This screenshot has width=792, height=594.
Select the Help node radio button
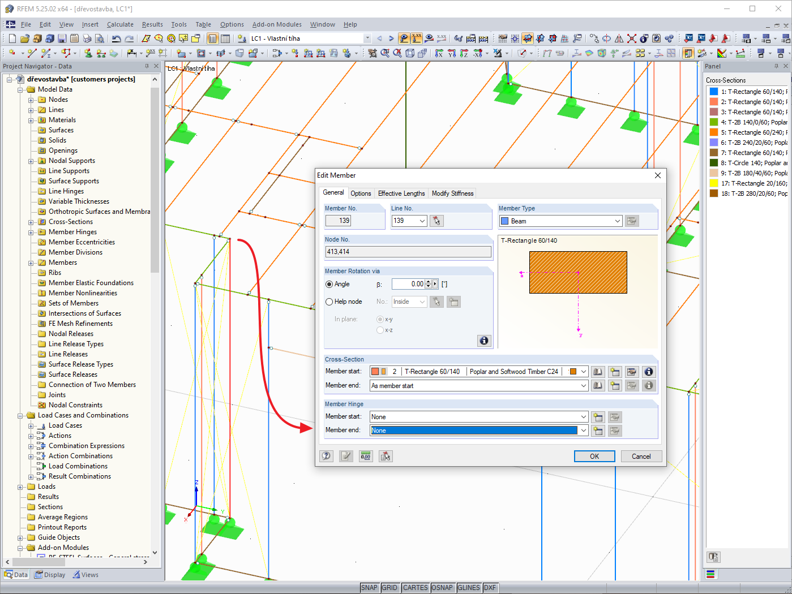click(329, 302)
